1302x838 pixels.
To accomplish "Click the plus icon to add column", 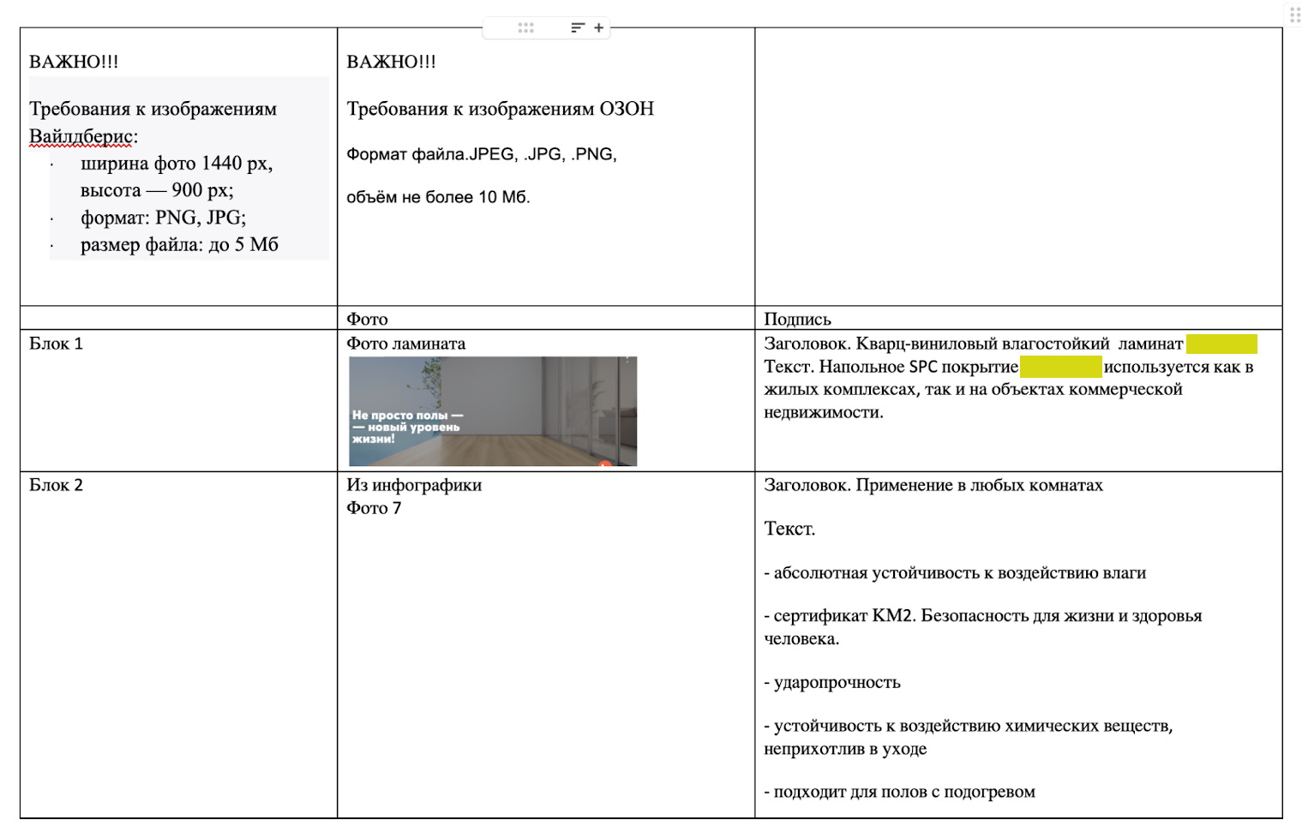I will point(599,28).
